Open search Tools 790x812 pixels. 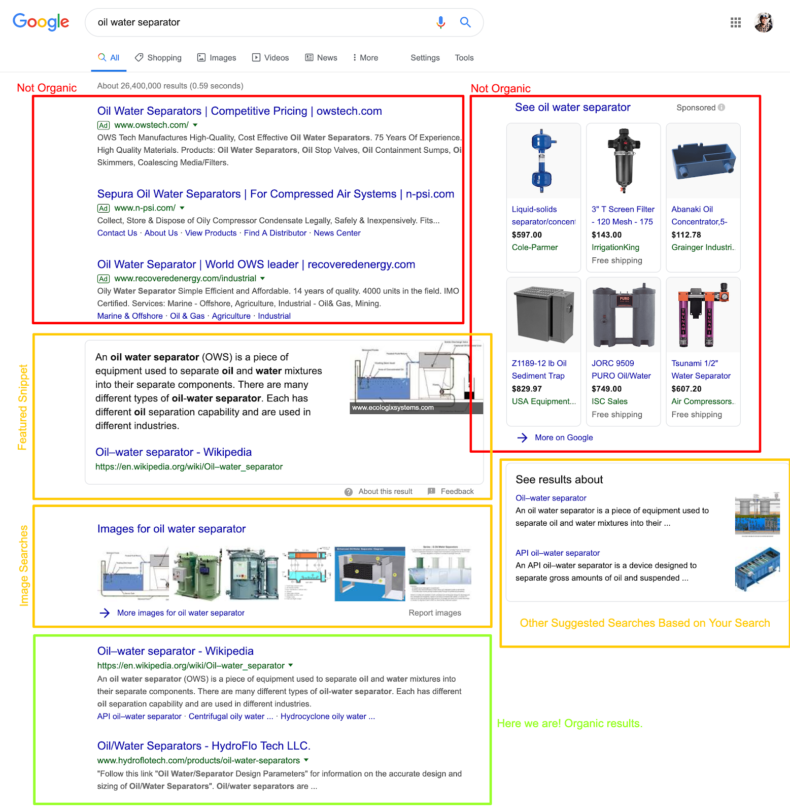464,58
